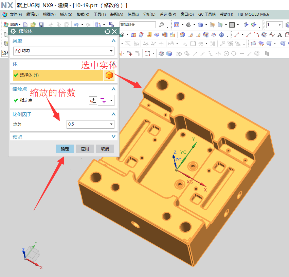Click inside the 查找命令 search field

click(x=138, y=25)
